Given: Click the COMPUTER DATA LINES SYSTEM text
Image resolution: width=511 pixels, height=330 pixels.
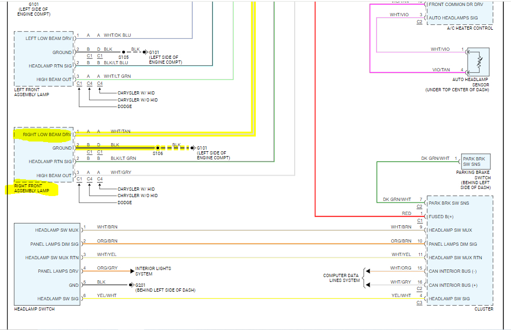Looking at the screenshot, I should click(341, 278).
